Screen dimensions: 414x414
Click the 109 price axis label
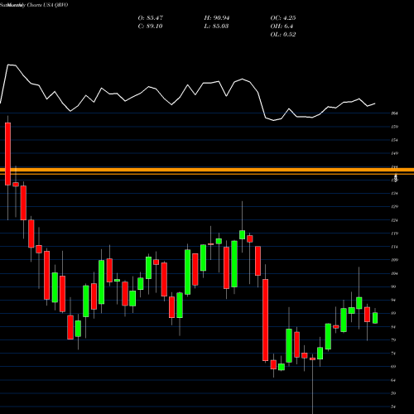click(395, 260)
